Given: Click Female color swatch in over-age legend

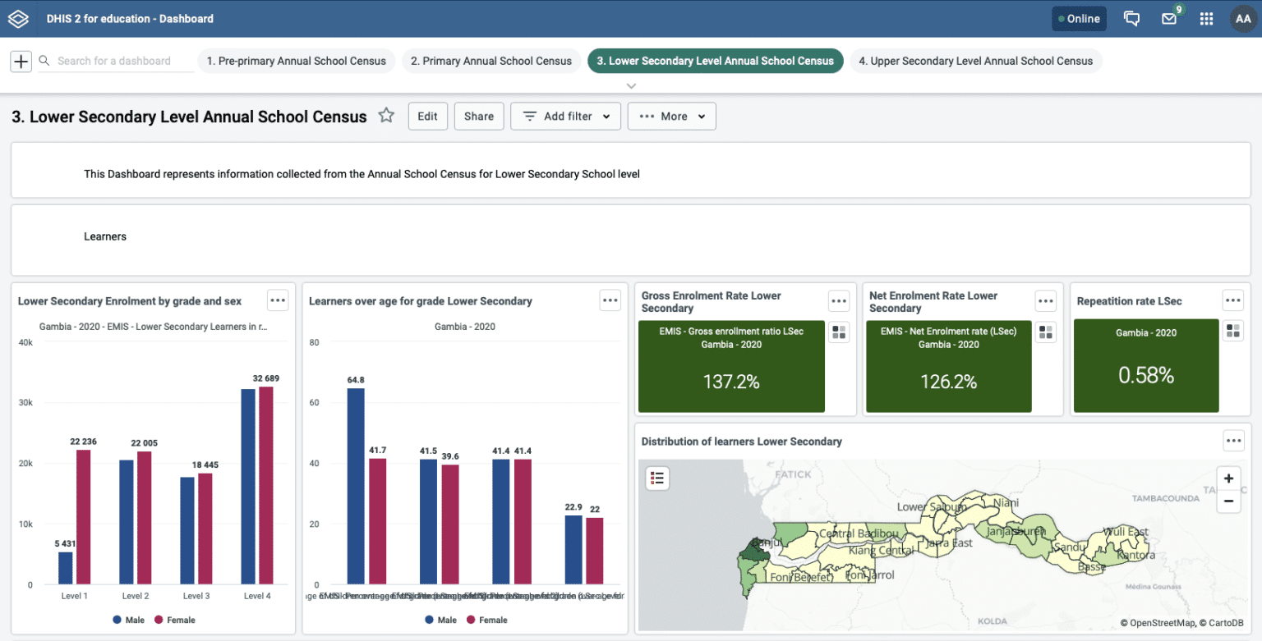Looking at the screenshot, I should click(x=471, y=620).
